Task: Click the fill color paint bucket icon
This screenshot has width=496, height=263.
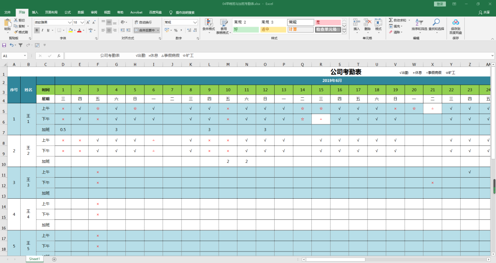Action: (71, 30)
